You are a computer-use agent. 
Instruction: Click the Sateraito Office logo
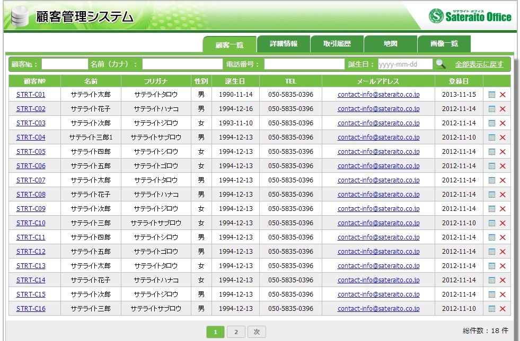(470, 16)
